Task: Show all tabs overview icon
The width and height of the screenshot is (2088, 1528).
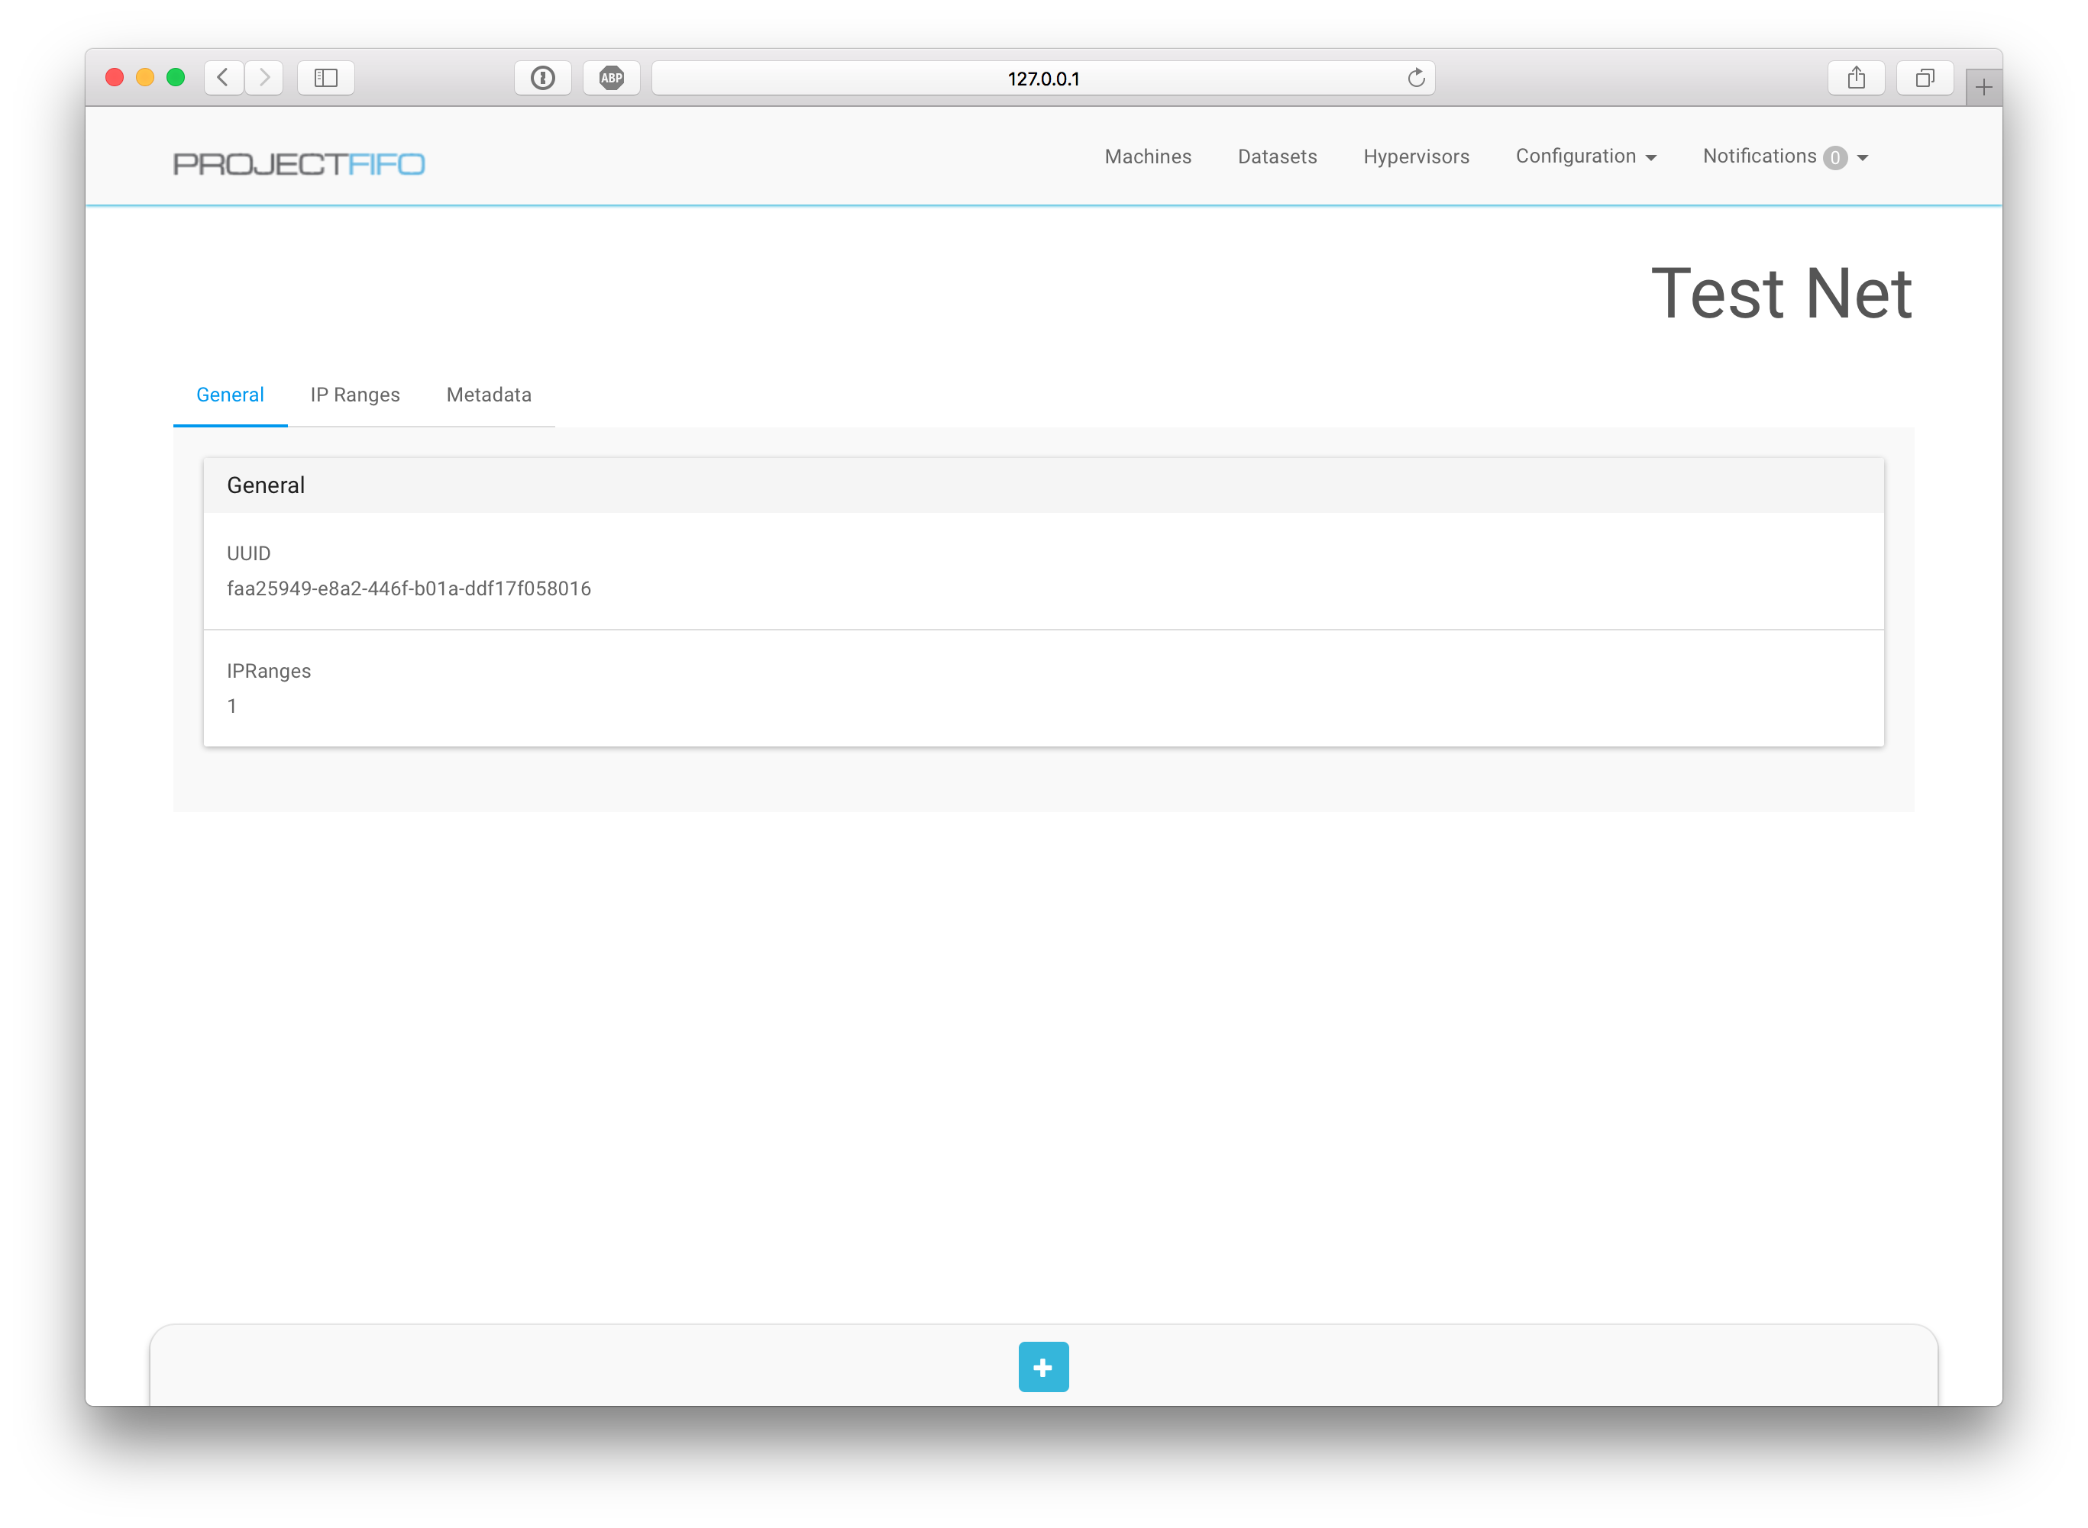Action: click(1924, 78)
